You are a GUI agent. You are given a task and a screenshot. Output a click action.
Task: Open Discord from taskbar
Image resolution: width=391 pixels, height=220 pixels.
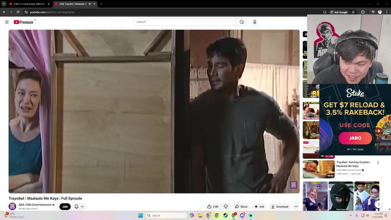242,215
